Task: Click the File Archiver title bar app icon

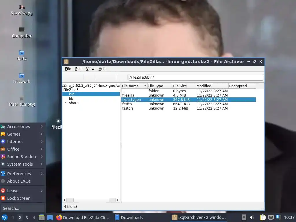Action: (66, 62)
